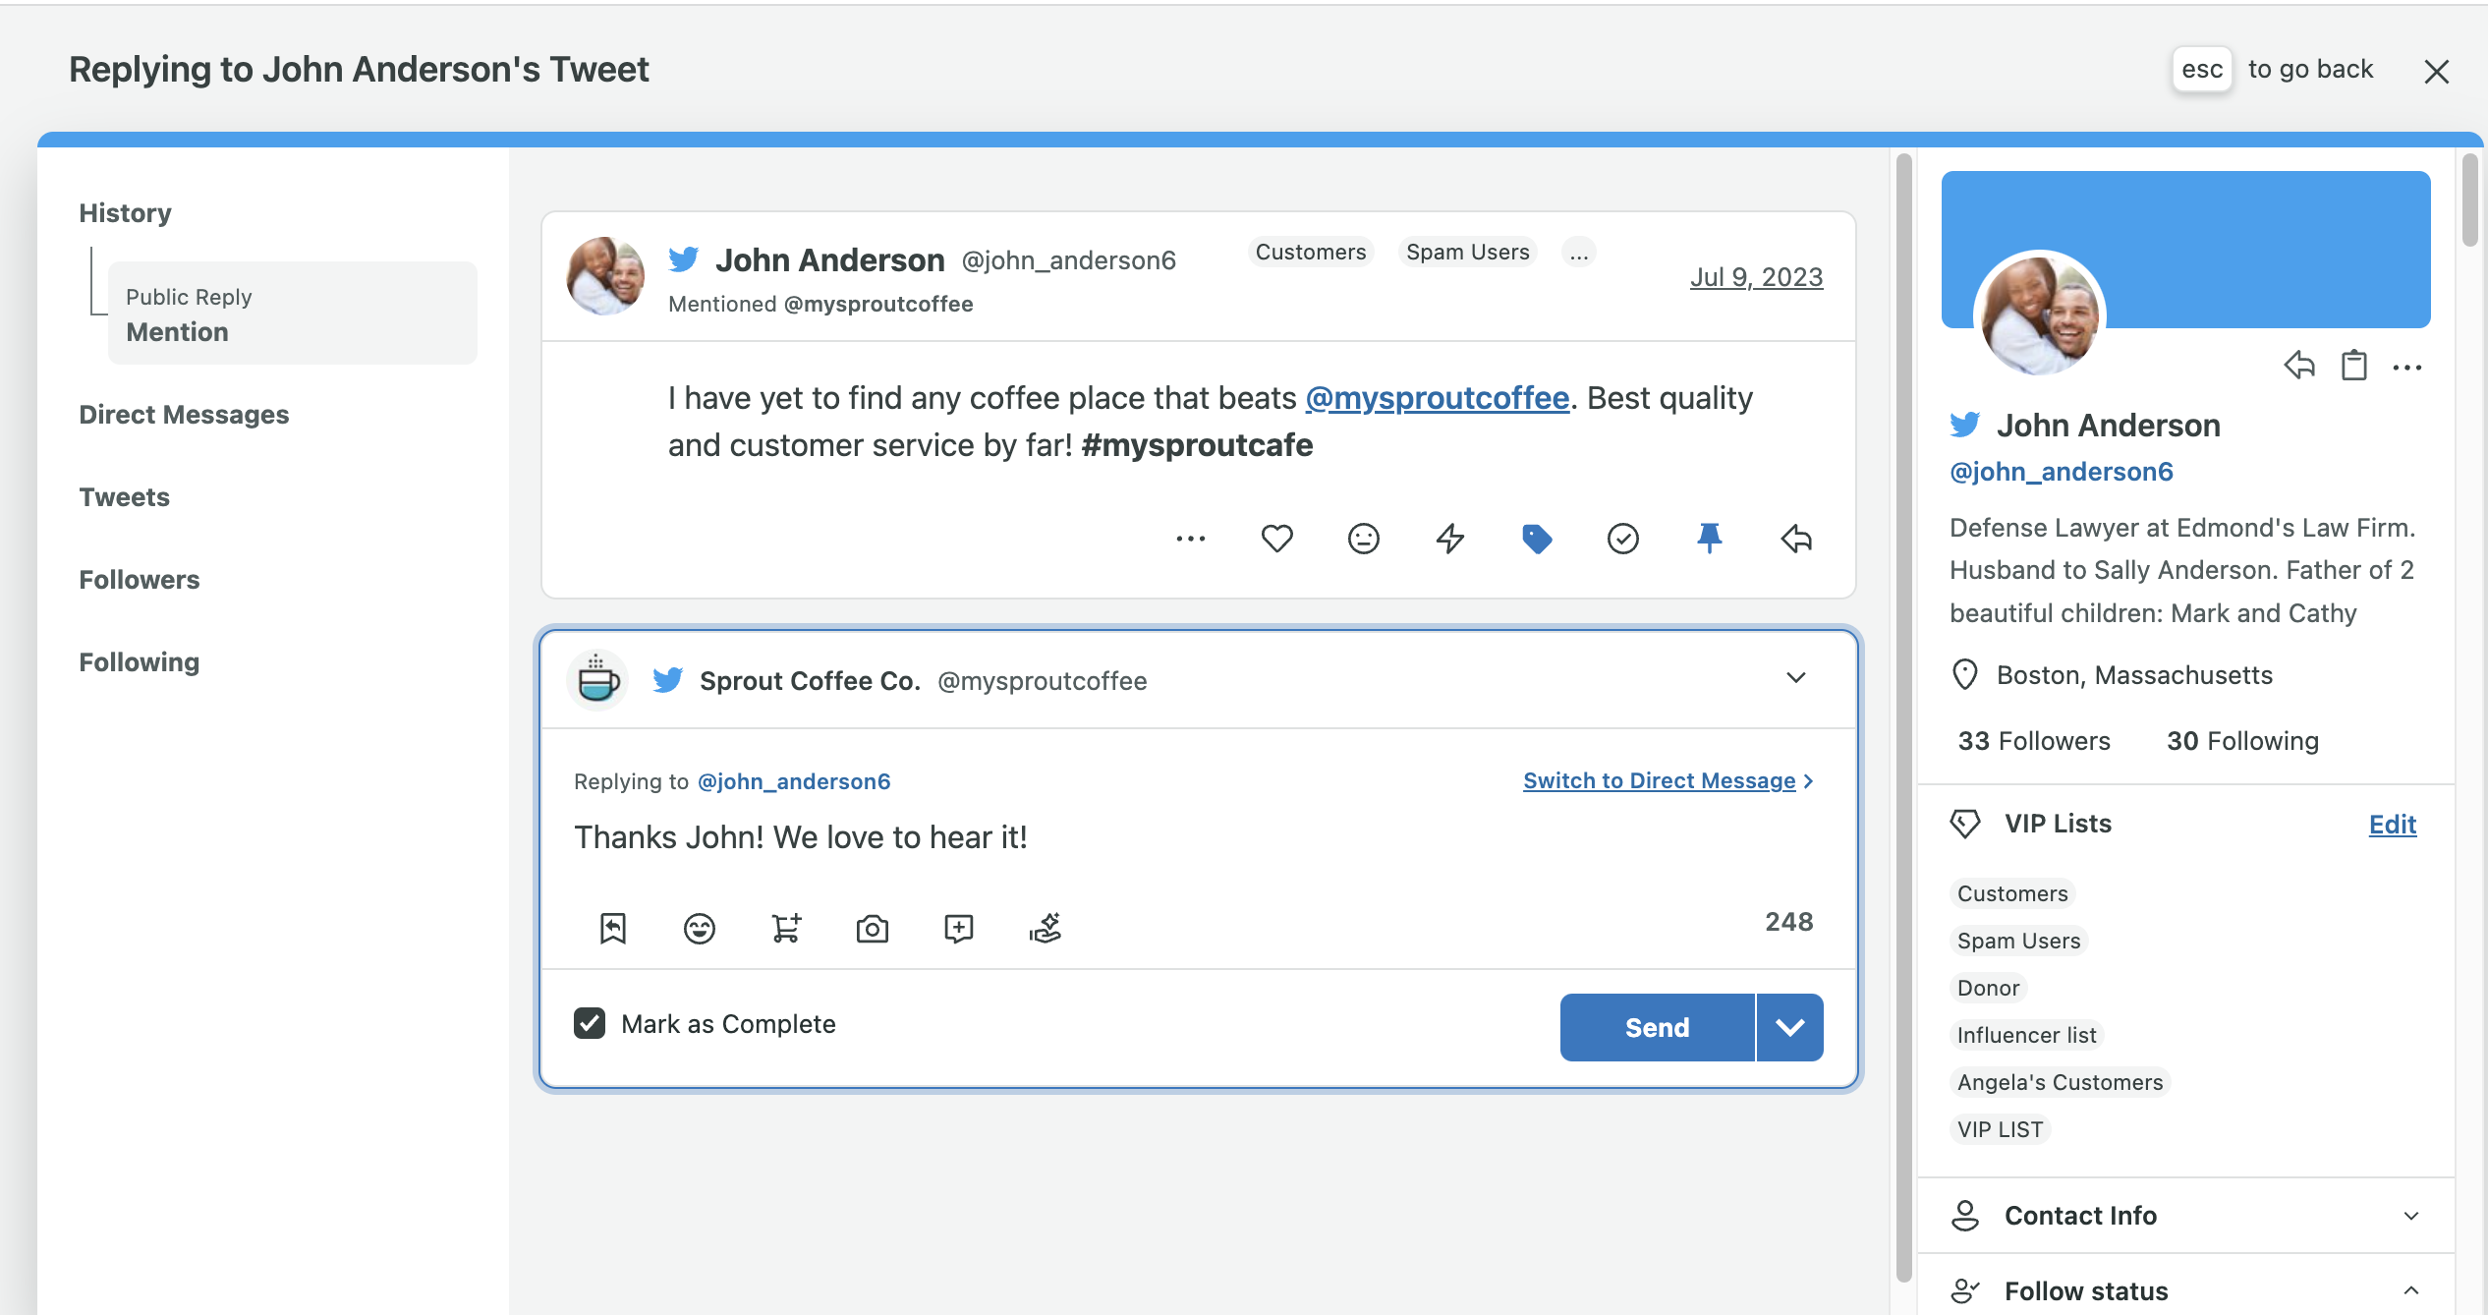Open Followers in sidebar
Image resolution: width=2488 pixels, height=1315 pixels.
click(139, 580)
